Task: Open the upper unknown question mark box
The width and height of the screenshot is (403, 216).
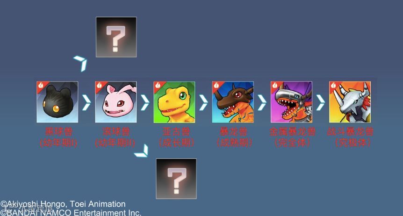Action: click(x=116, y=37)
